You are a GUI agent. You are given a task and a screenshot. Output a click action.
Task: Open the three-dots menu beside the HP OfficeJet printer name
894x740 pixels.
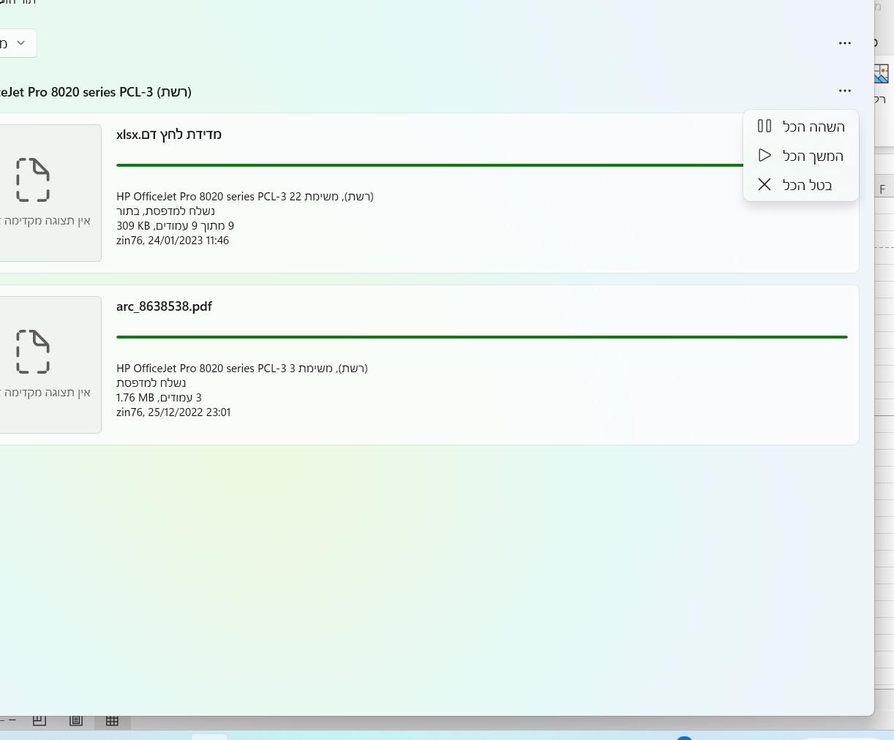845,91
